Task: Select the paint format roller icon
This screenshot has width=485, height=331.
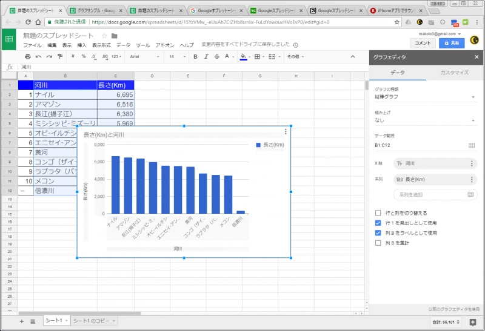Action: (x=59, y=56)
